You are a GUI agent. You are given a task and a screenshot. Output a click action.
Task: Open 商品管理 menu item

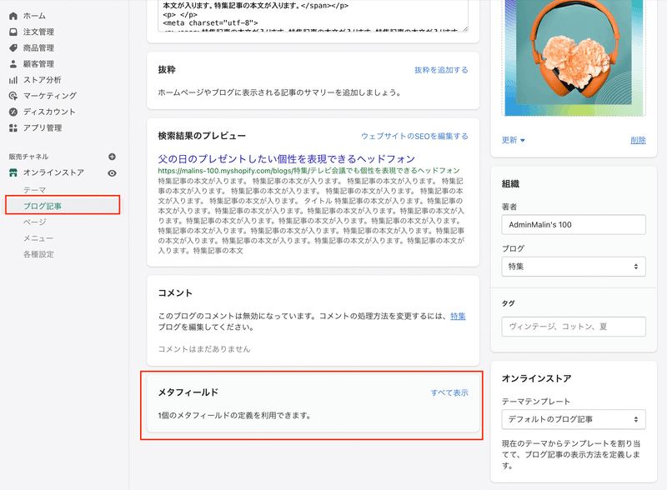[x=38, y=47]
